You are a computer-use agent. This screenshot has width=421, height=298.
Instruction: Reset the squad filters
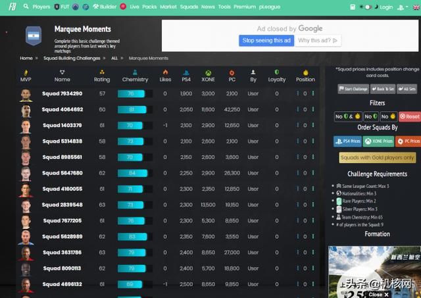[x=410, y=116]
